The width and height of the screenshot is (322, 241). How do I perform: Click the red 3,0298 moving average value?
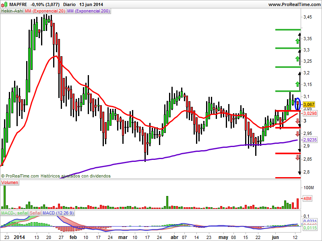310,113
